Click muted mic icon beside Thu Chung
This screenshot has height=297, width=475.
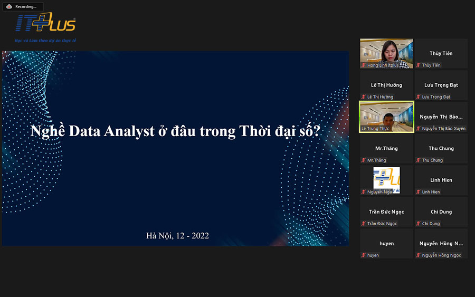419,160
